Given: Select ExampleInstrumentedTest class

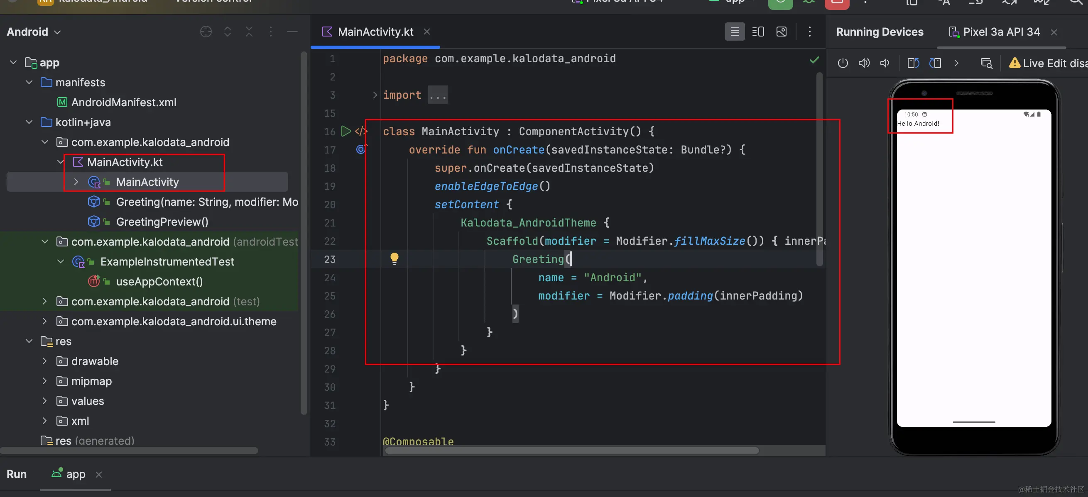Looking at the screenshot, I should [153, 262].
